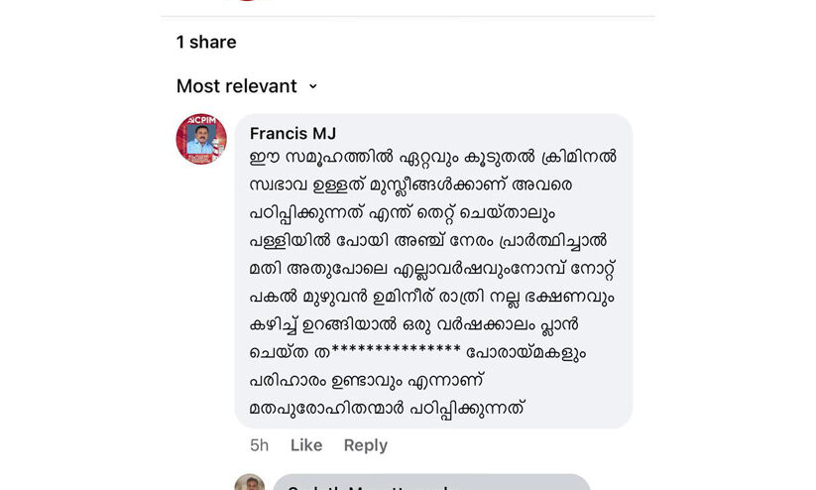This screenshot has width=816, height=490.
Task: Reply to Francis MJ's comment
Action: [365, 445]
